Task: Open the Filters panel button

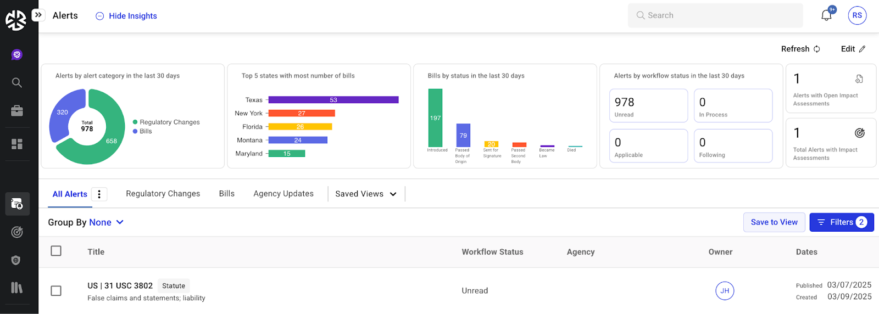Action: 841,222
